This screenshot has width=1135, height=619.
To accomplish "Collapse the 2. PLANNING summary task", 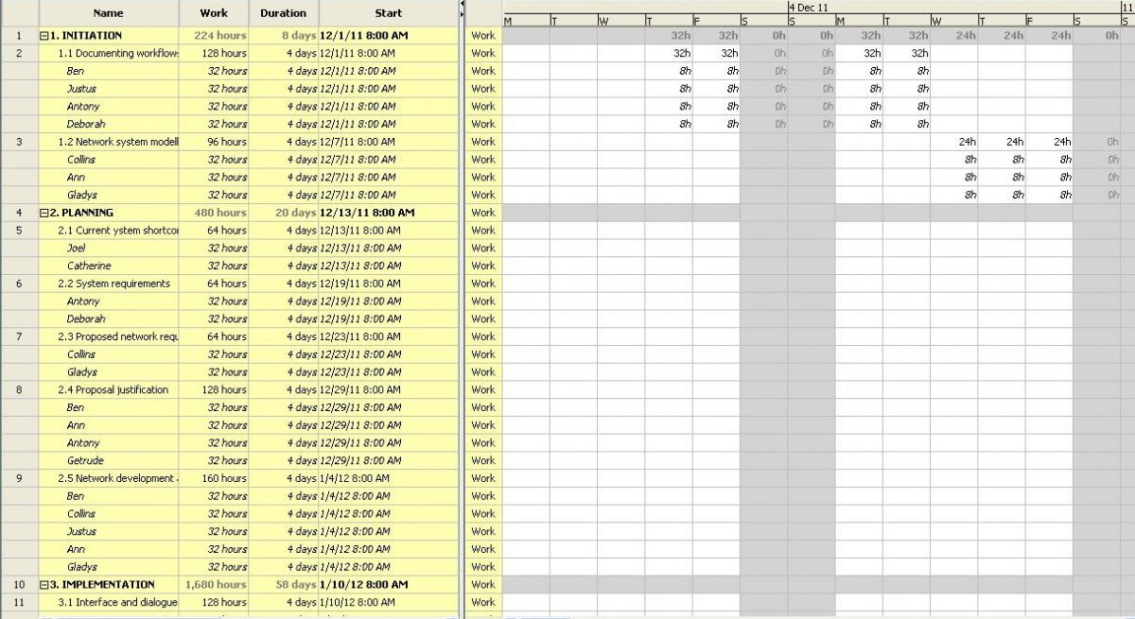I will coord(44,213).
